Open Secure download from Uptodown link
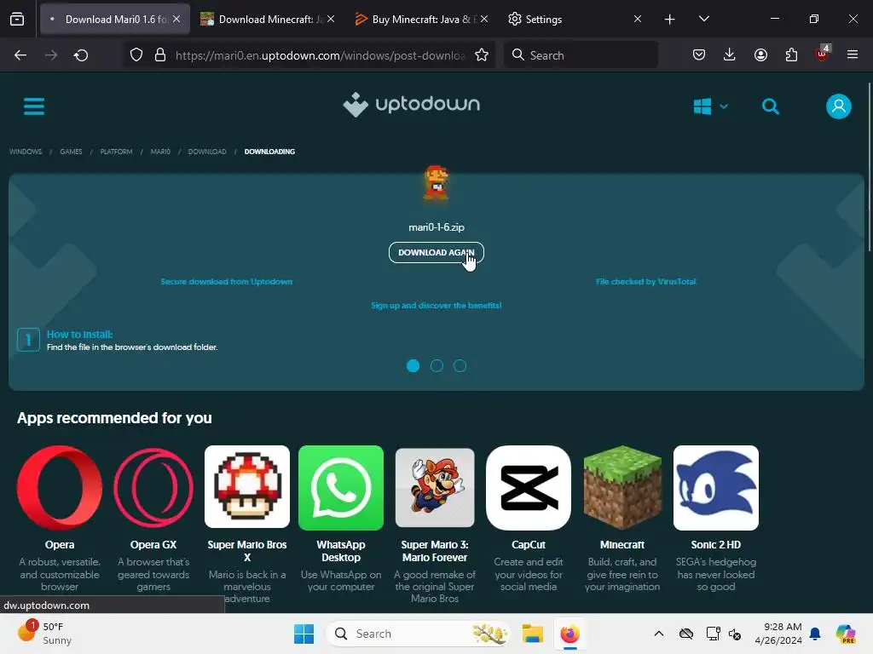The height and width of the screenshot is (654, 873). 227,281
